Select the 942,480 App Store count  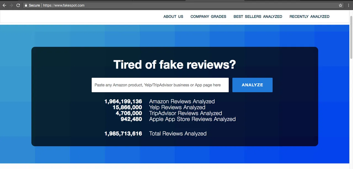point(131,119)
